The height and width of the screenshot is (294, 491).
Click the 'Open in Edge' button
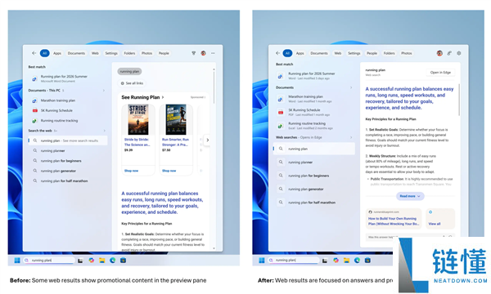pos(440,73)
